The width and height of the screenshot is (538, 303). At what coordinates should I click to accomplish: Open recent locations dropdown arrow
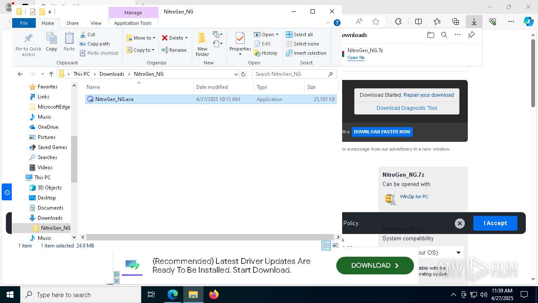42,74
